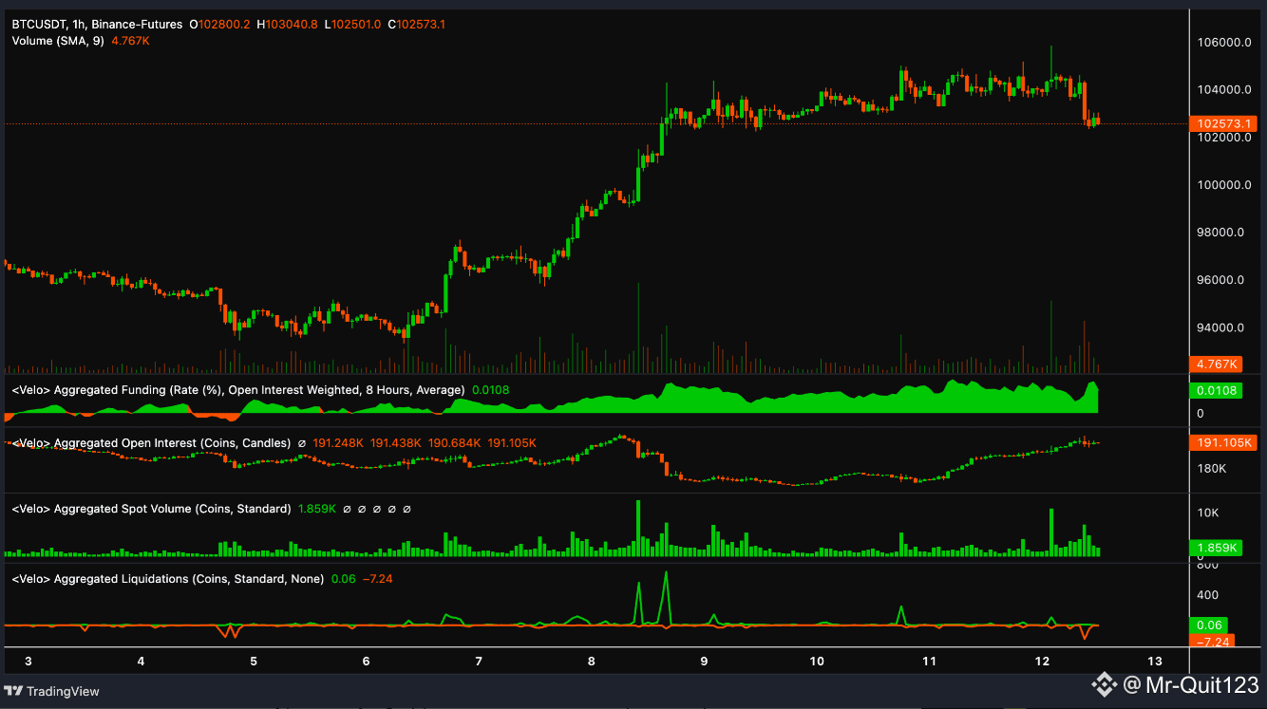Click date 4 on the time axis

pos(141,661)
